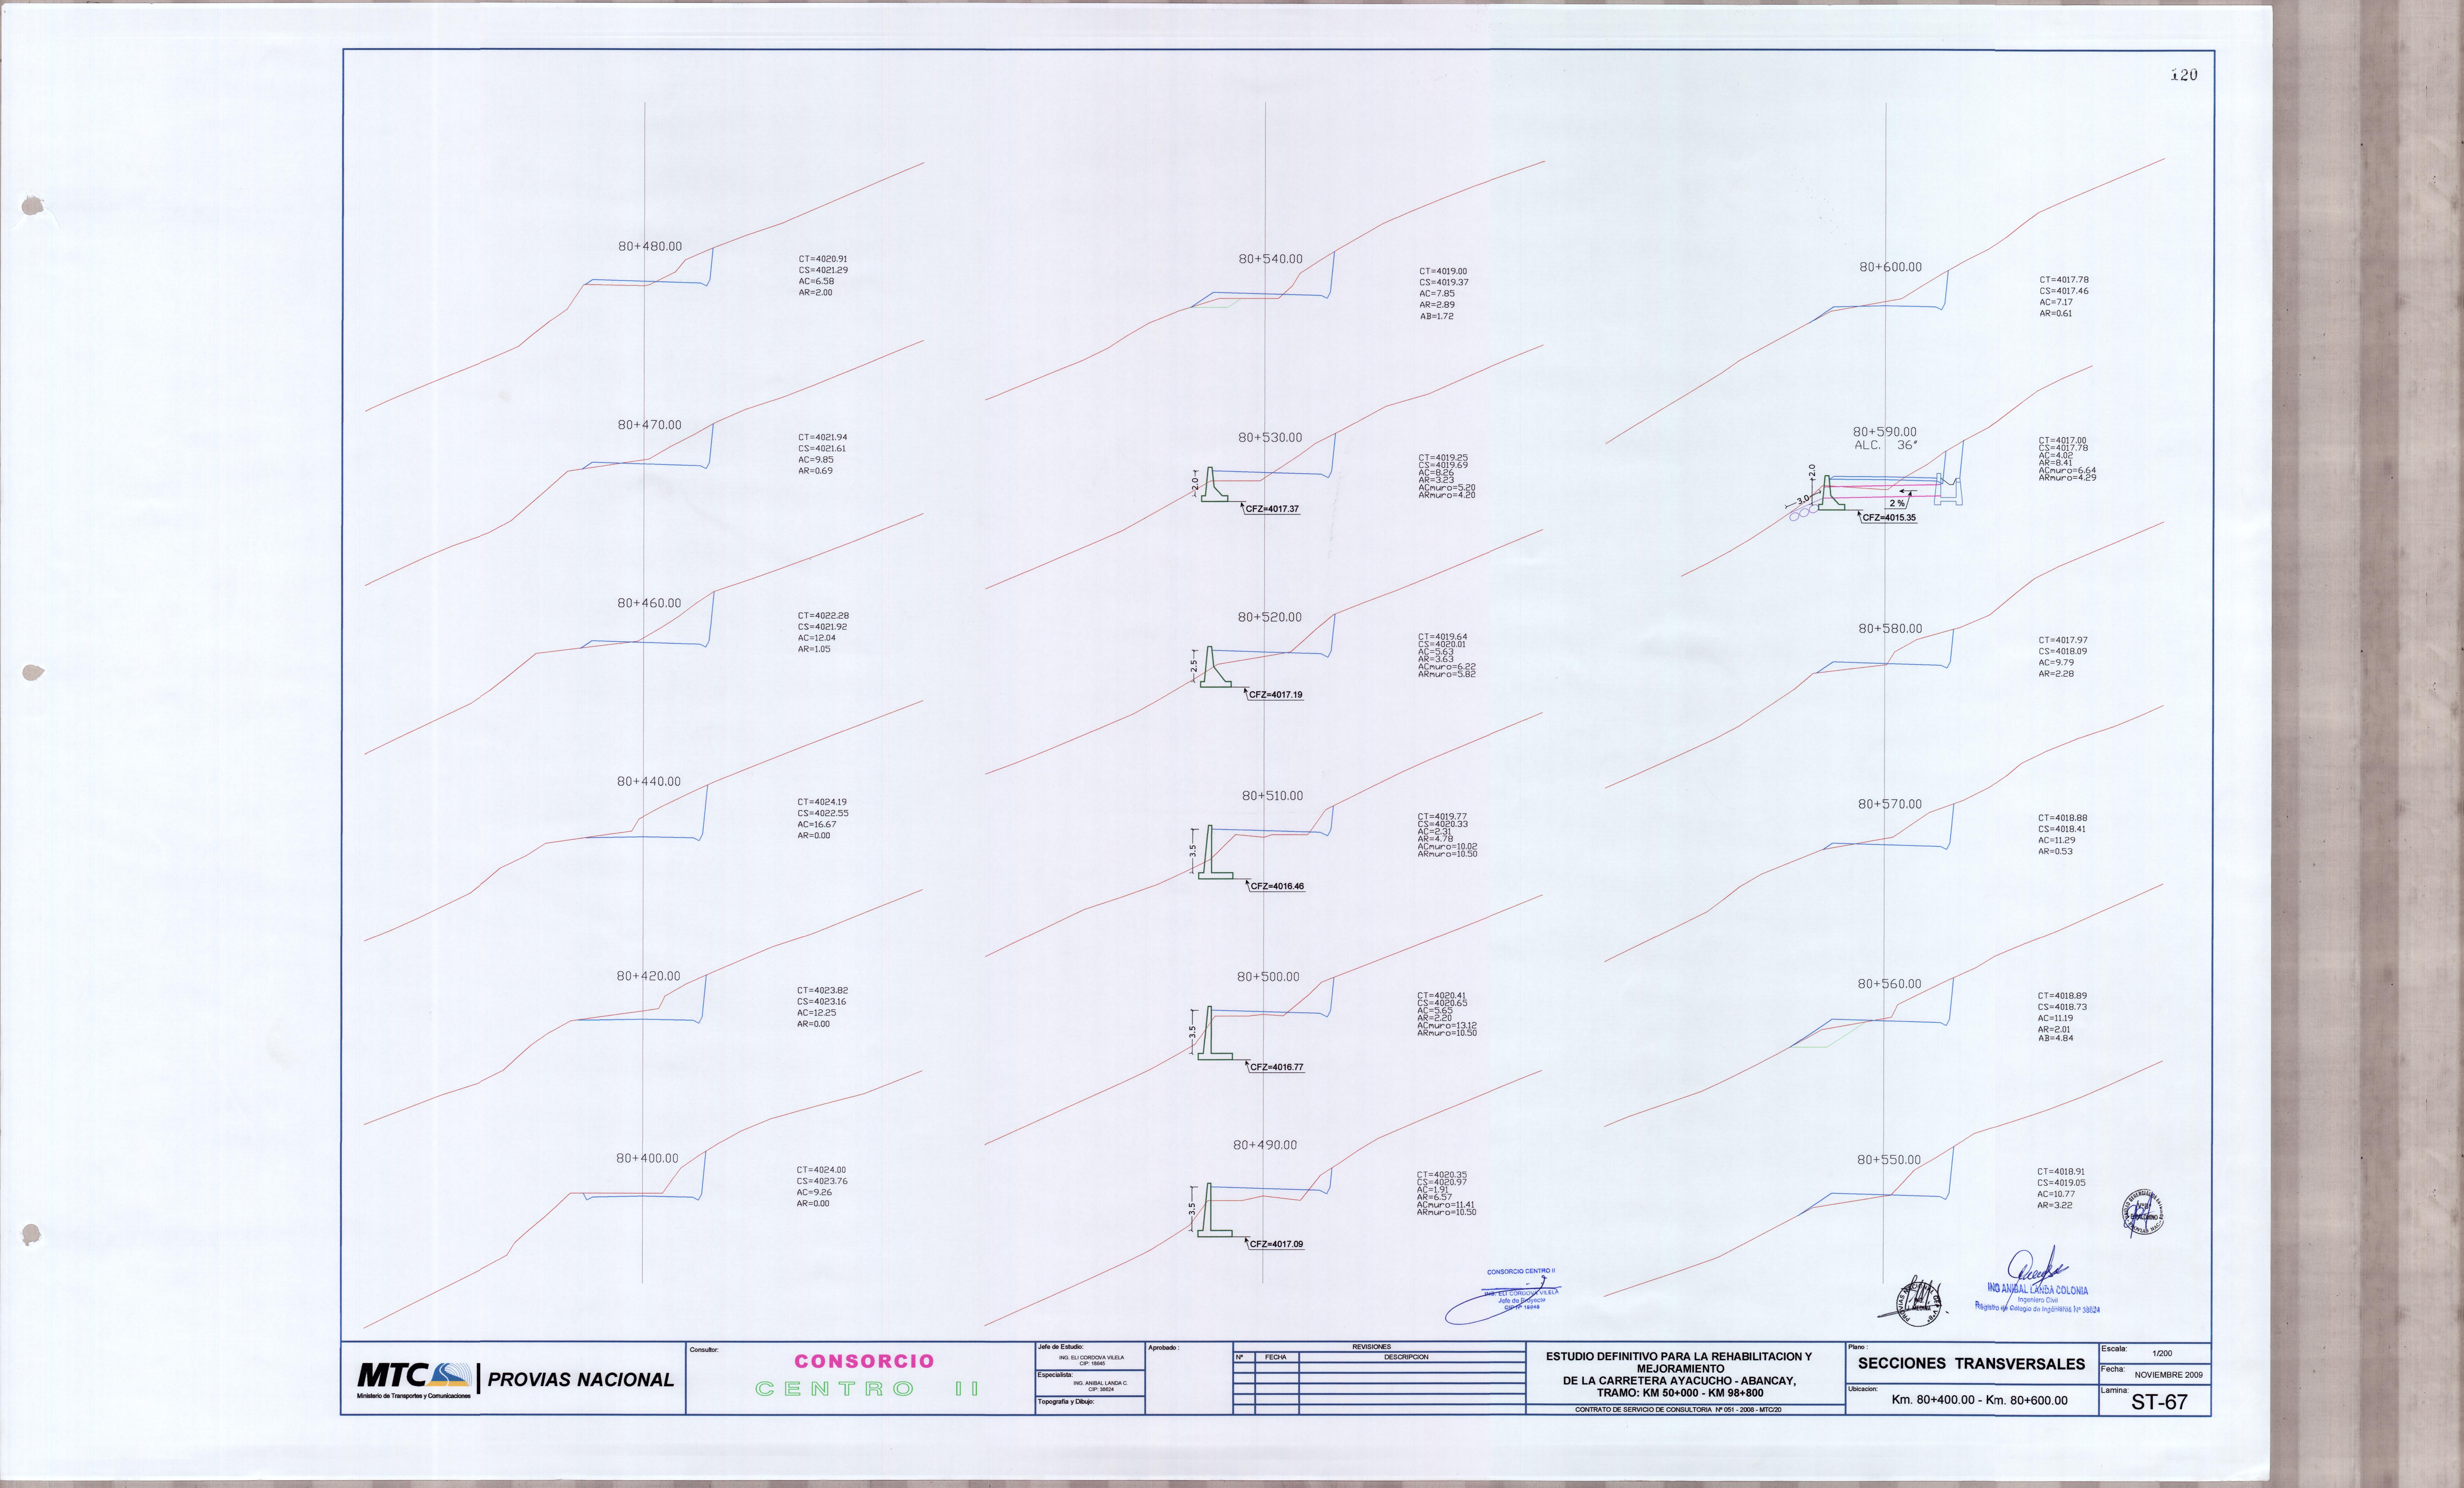Click the value CT=4018.88
2464x1488 pixels.
[x=2063, y=818]
